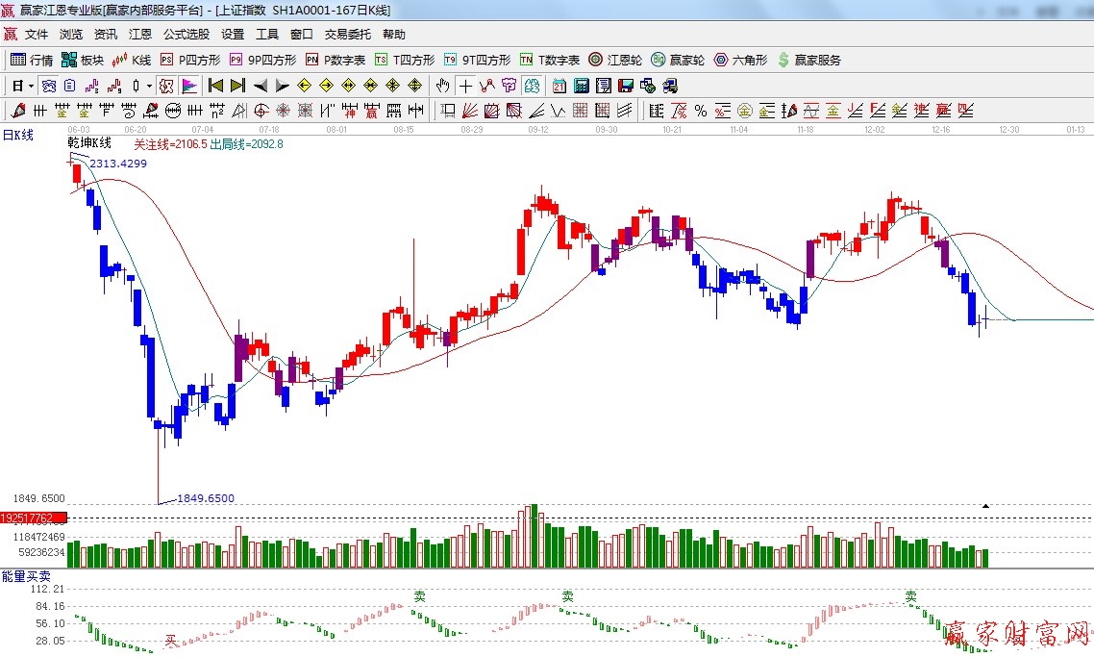Toggle the crosshair cursor button
The height and width of the screenshot is (657, 1094).
pos(465,86)
